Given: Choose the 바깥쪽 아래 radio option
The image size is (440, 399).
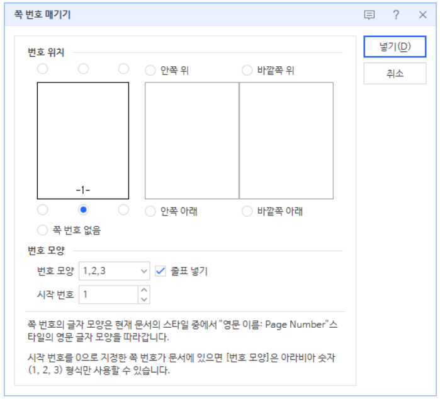Looking at the screenshot, I should tap(247, 211).
